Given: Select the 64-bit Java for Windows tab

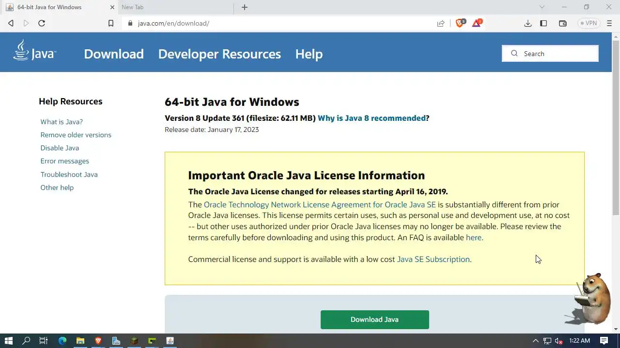Looking at the screenshot, I should point(58,7).
